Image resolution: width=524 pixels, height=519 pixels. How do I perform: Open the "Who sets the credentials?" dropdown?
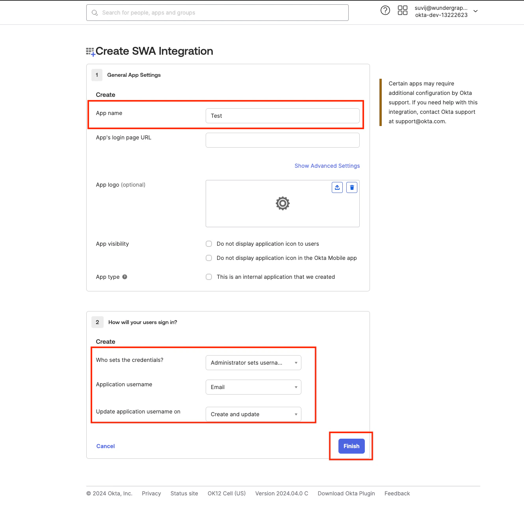coord(253,363)
